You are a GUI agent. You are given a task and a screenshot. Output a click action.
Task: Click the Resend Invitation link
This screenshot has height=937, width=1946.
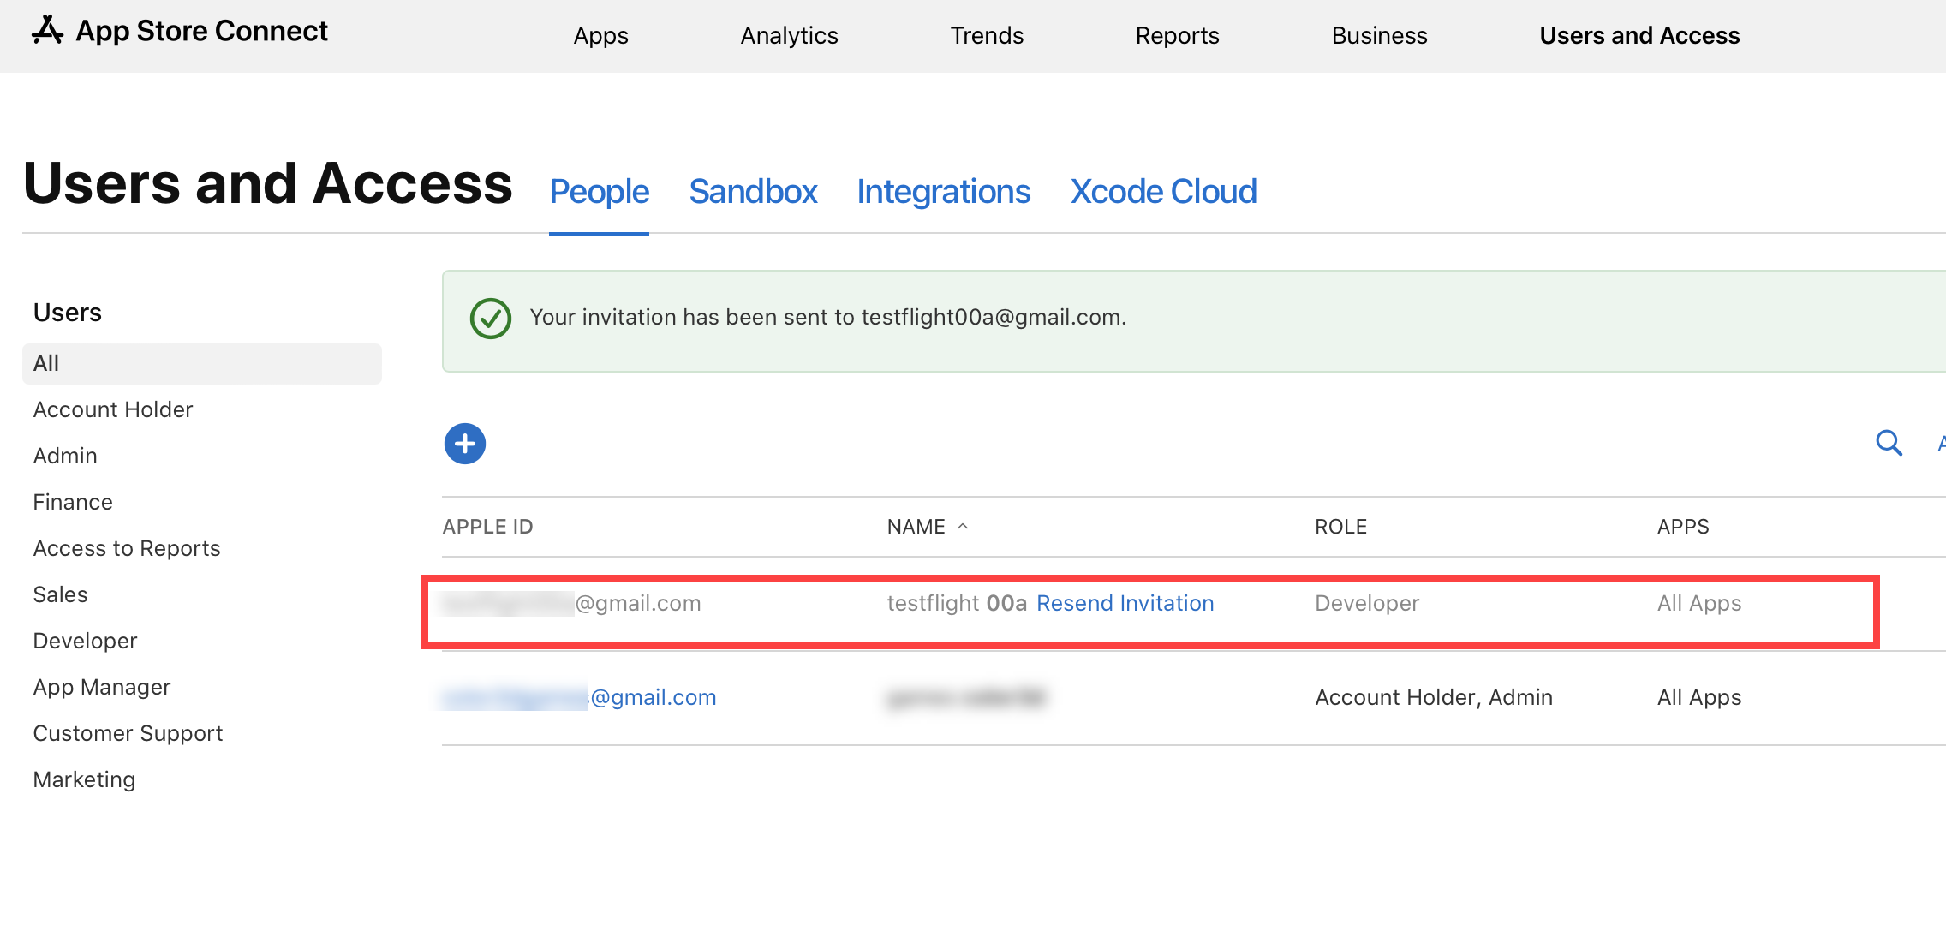tap(1125, 603)
